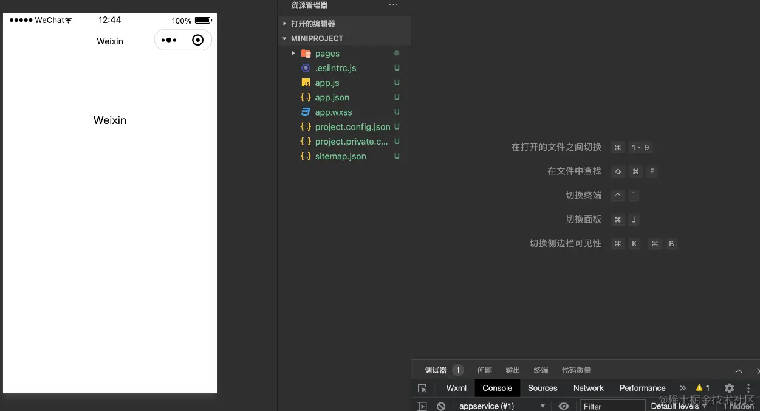The image size is (760, 411).
Task: Open the Wxml devtools tab
Action: tap(456, 388)
